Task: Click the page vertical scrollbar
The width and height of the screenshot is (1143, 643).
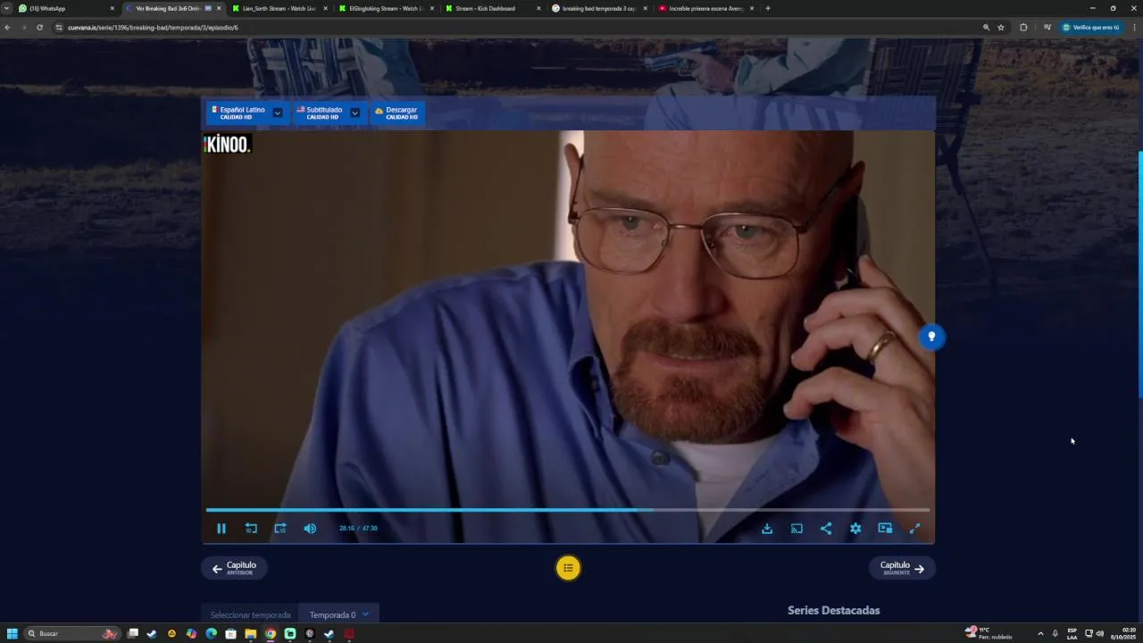Action: click(1139, 276)
